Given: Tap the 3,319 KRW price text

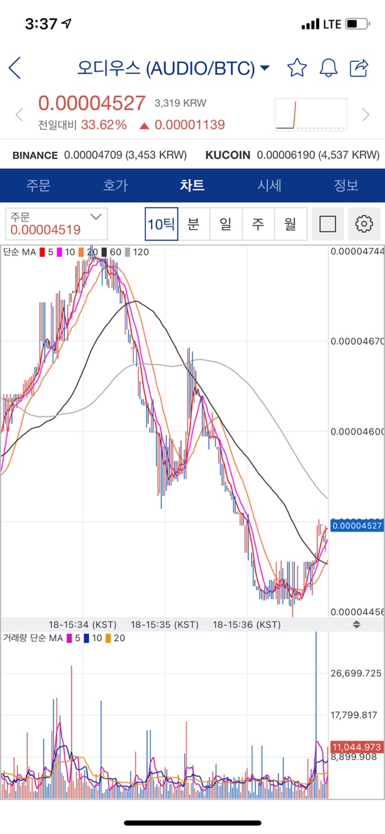Looking at the screenshot, I should 180,103.
